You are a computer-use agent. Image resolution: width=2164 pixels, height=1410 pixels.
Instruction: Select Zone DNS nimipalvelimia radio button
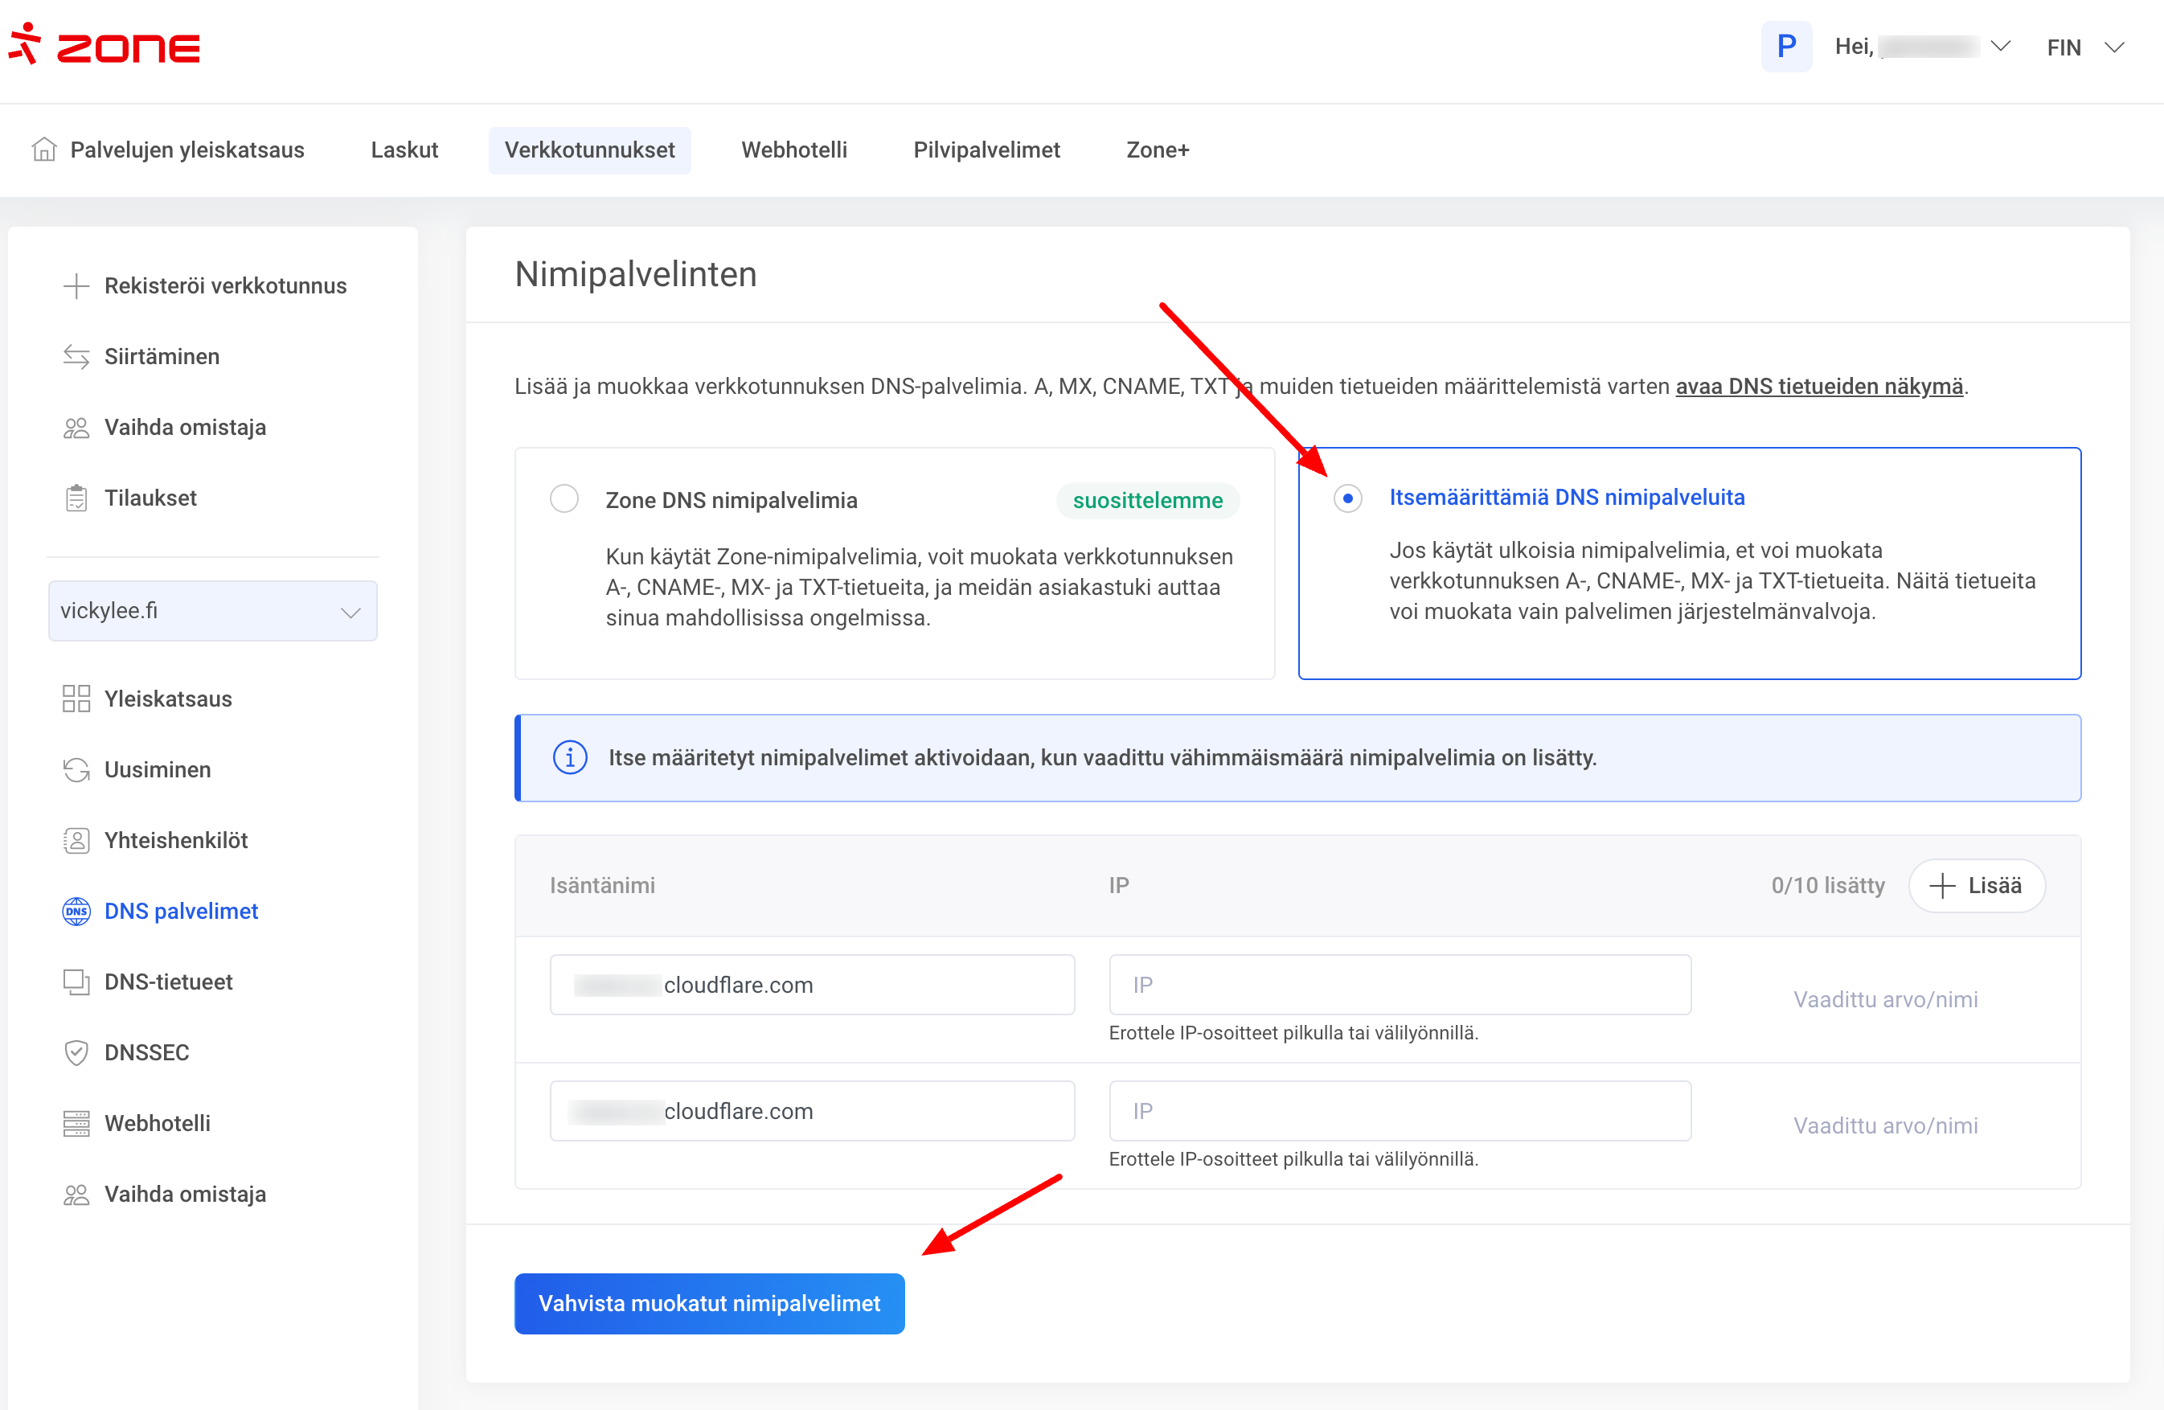coord(564,499)
